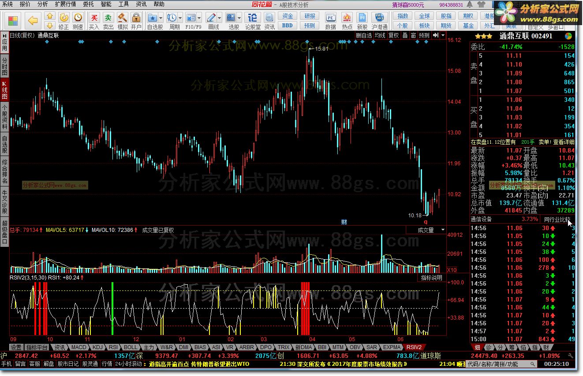This screenshot has width=583, height=376.
Task: Click the colorful home grid icon
Action: [13, 21]
